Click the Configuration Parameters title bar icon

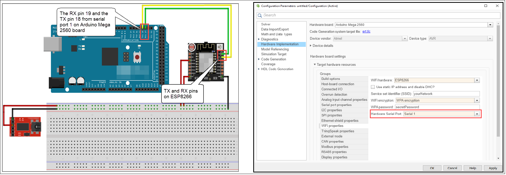coord(258,6)
